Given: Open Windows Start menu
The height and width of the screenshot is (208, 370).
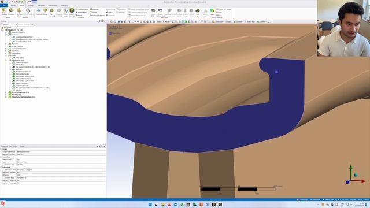Looking at the screenshot, I should tap(150, 205).
